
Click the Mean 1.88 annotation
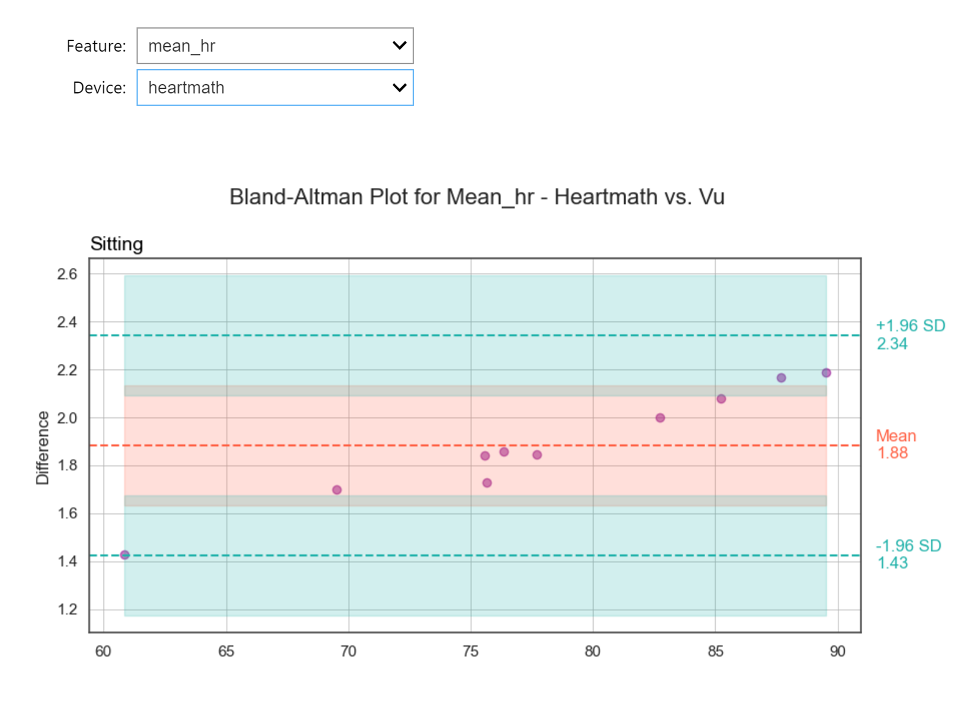[895, 444]
